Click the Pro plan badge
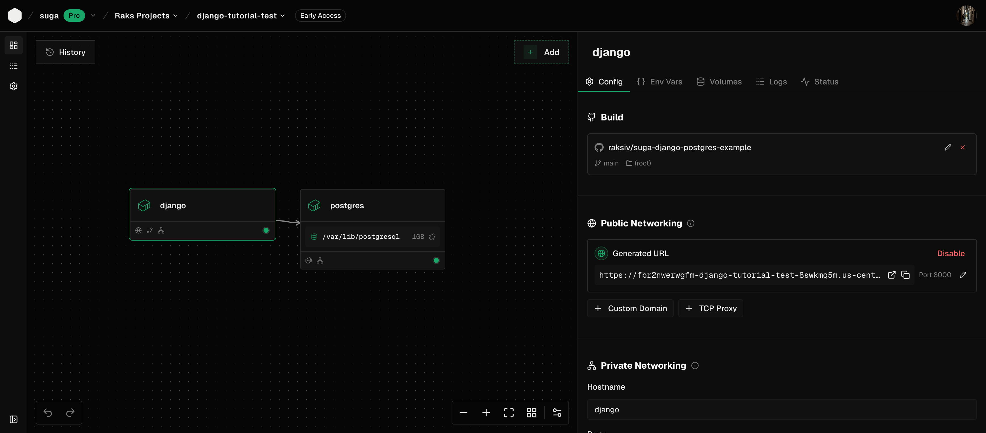986x433 pixels. click(74, 16)
